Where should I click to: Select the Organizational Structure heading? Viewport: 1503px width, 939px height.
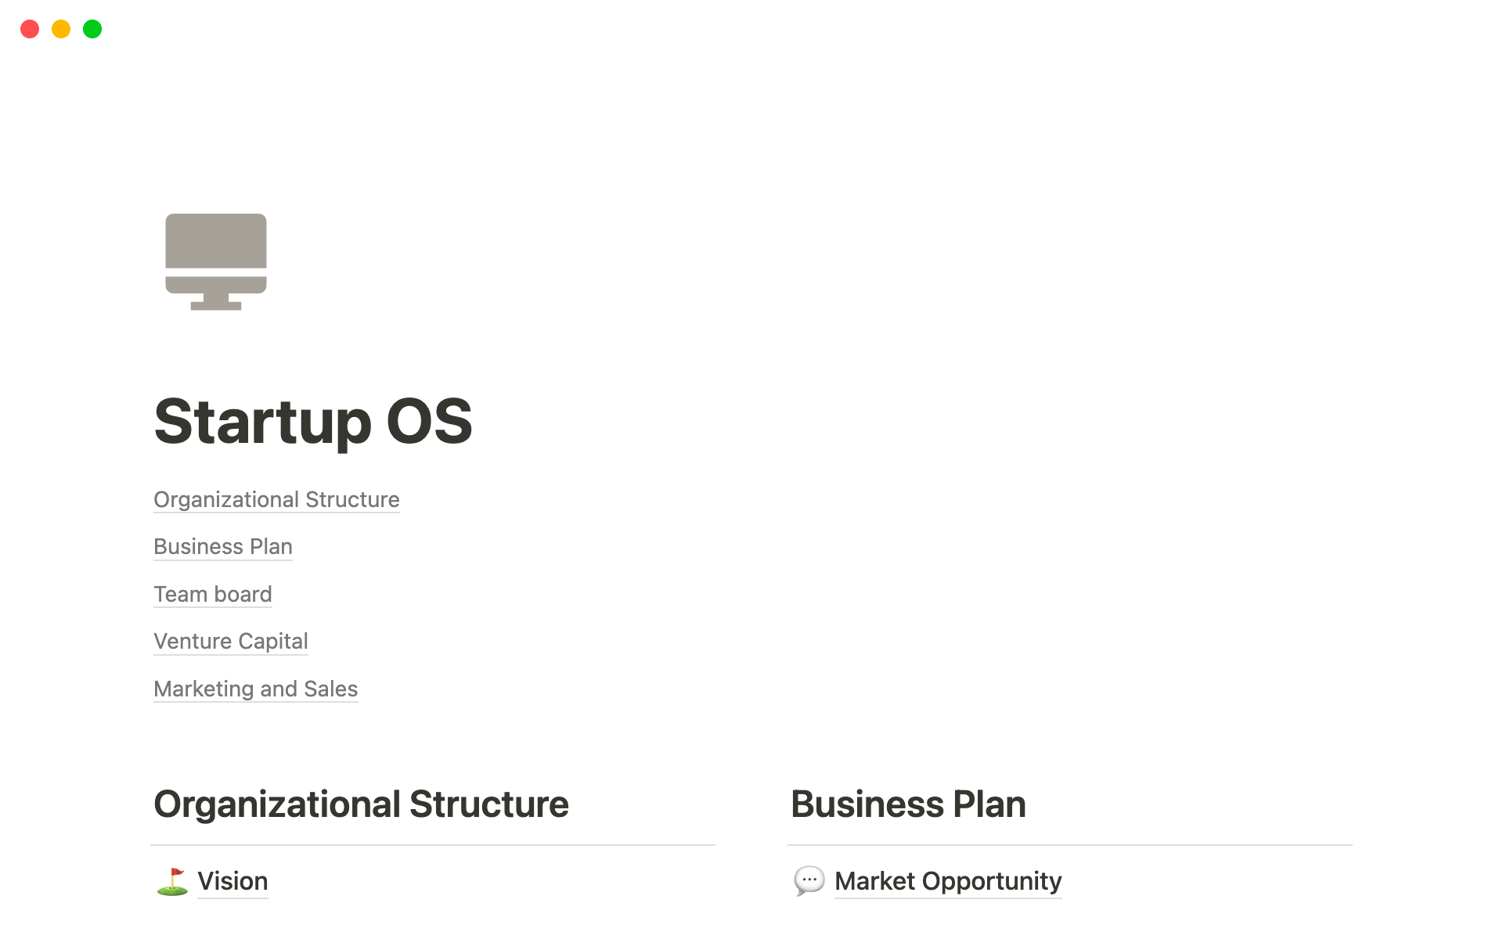(362, 803)
